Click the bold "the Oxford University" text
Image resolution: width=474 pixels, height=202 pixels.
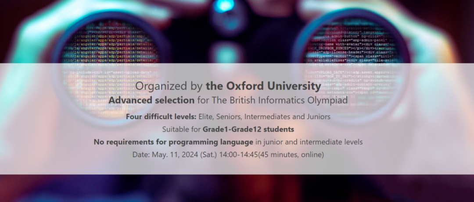[x=263, y=86]
